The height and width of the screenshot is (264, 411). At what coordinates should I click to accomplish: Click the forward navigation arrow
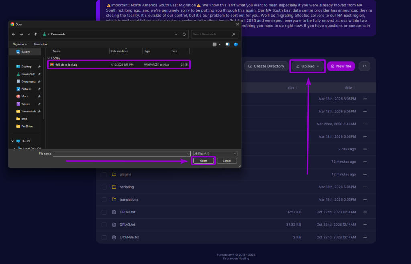21,34
